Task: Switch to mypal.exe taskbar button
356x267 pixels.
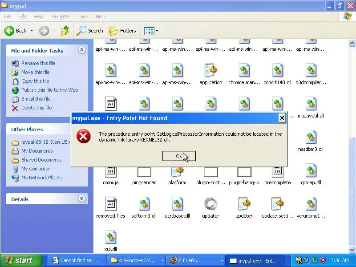Action: (255, 260)
